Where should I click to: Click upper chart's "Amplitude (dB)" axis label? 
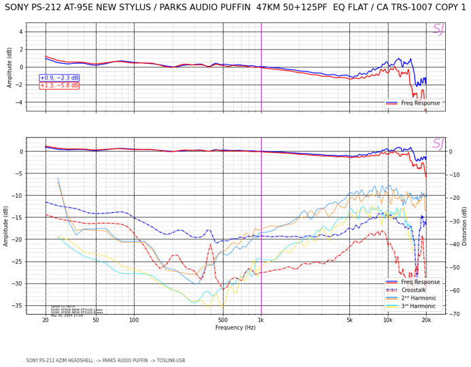(x=10, y=67)
